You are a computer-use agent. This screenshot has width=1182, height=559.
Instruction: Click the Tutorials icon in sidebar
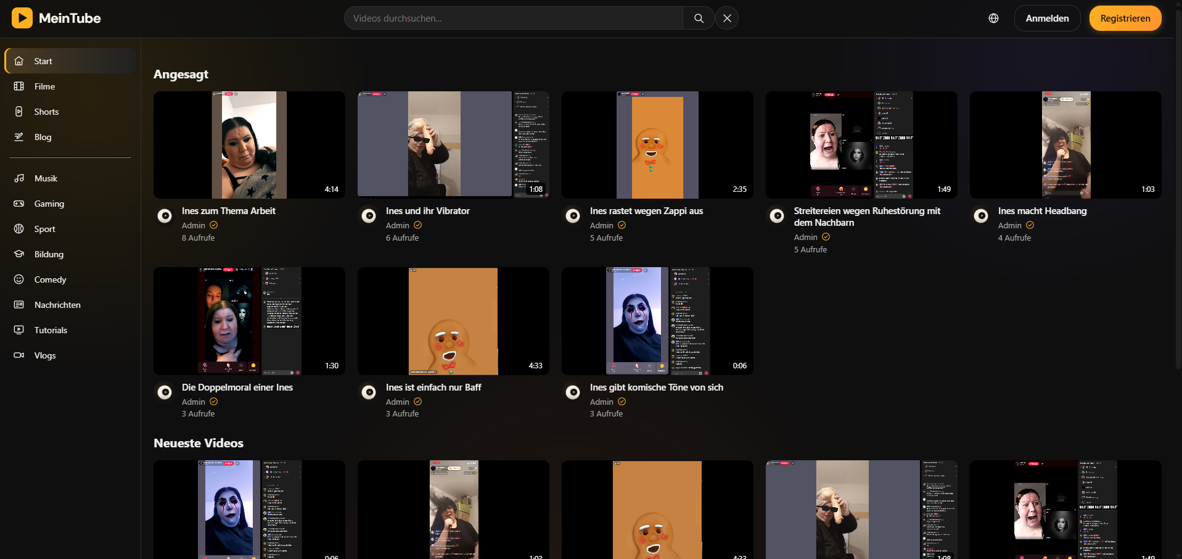click(x=19, y=330)
